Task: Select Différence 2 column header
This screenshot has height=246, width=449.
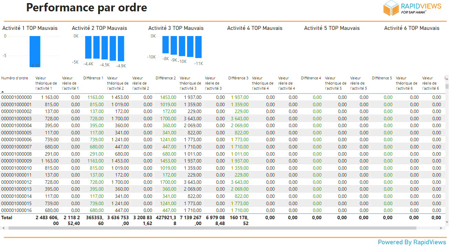Action: coord(166,78)
